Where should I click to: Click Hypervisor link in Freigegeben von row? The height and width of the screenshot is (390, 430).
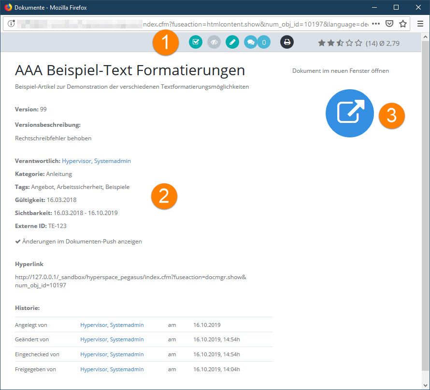click(x=112, y=369)
